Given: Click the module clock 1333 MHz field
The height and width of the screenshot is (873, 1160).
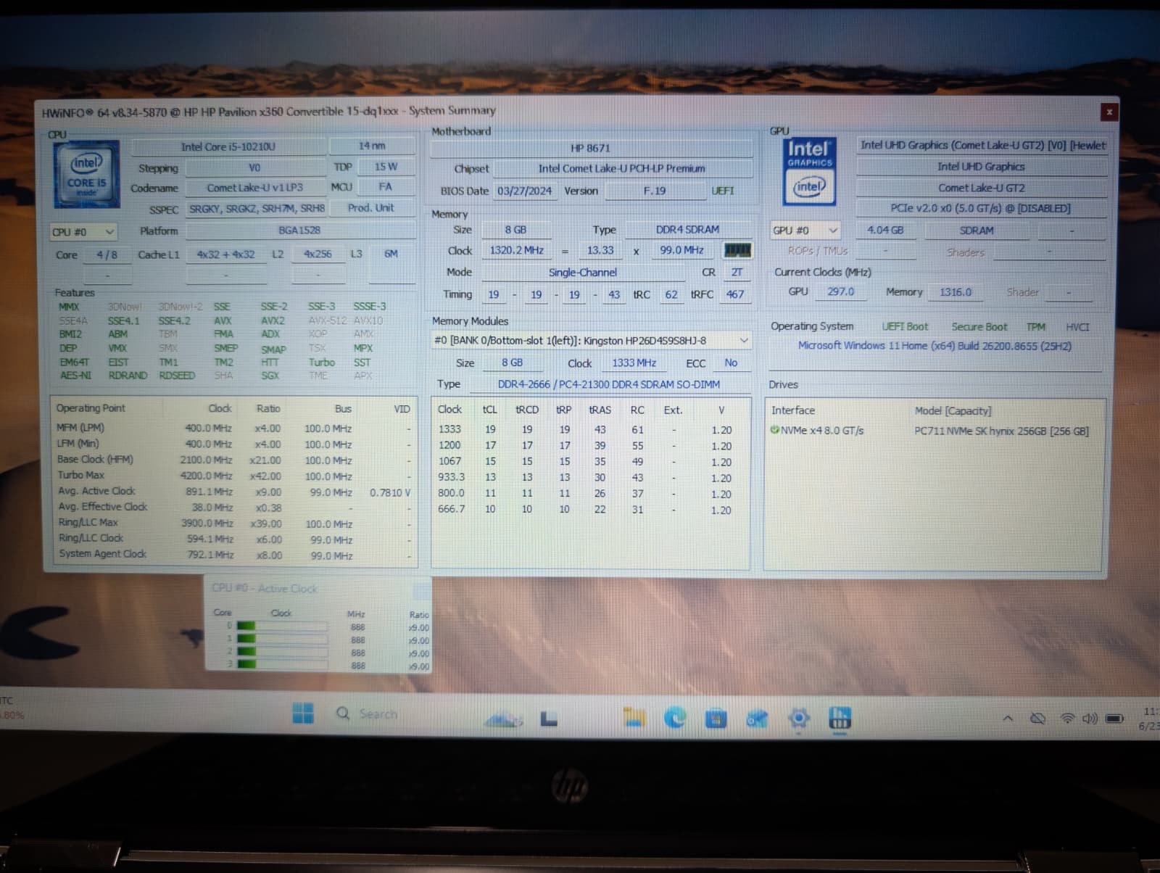Looking at the screenshot, I should click(634, 363).
